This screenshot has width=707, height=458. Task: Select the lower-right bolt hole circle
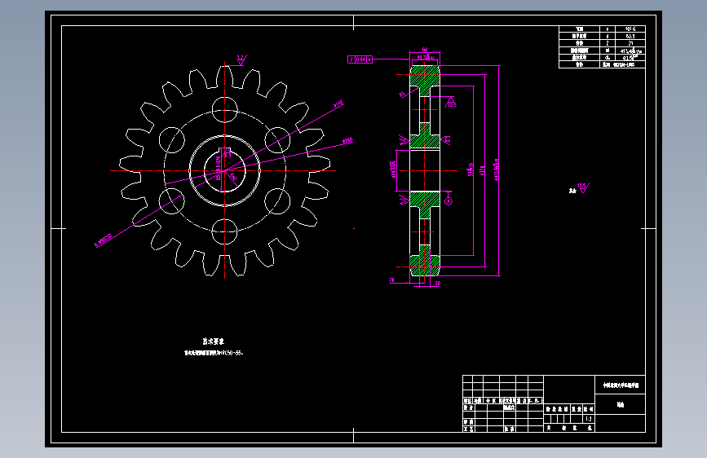click(x=277, y=201)
